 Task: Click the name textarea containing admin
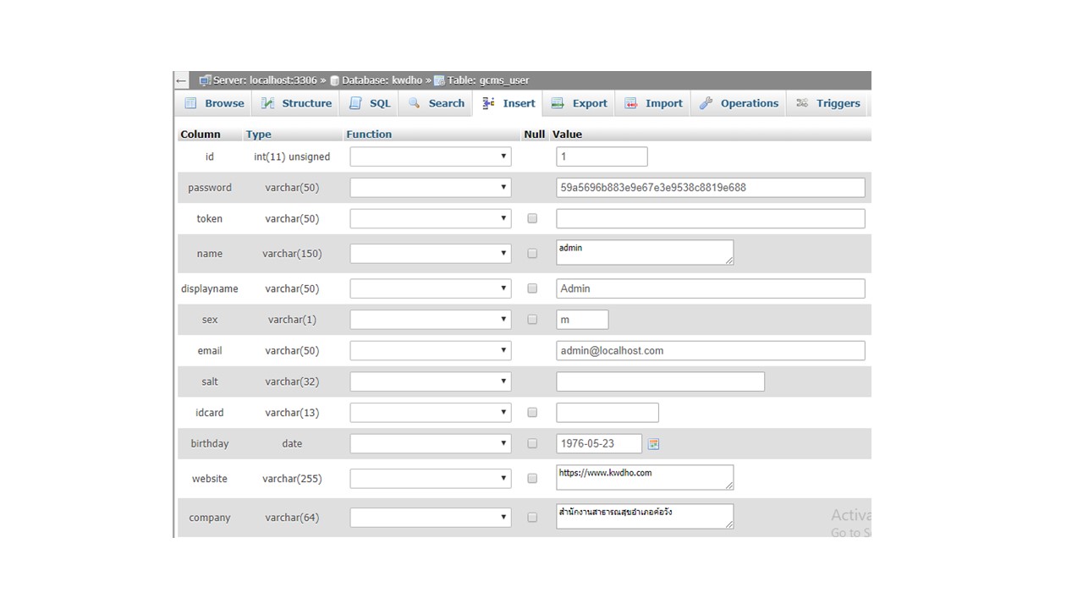[645, 252]
